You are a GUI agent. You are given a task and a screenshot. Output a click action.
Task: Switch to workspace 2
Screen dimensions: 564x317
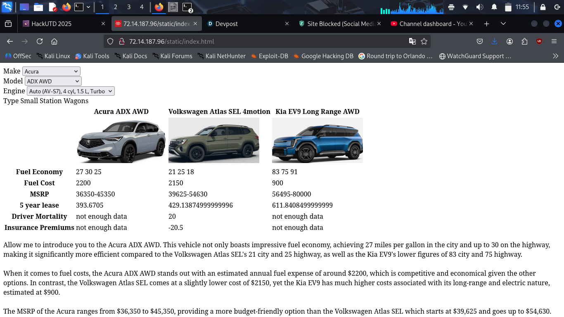pyautogui.click(x=115, y=7)
